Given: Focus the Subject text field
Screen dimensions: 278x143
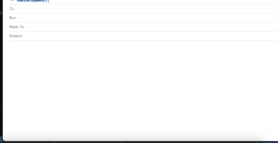Looking at the screenshot, I should [x=151, y=36].
